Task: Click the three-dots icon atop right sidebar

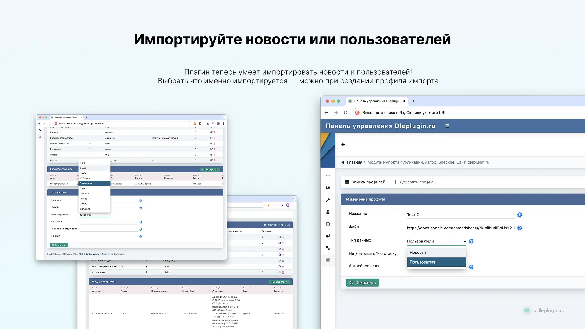Action: (x=328, y=176)
